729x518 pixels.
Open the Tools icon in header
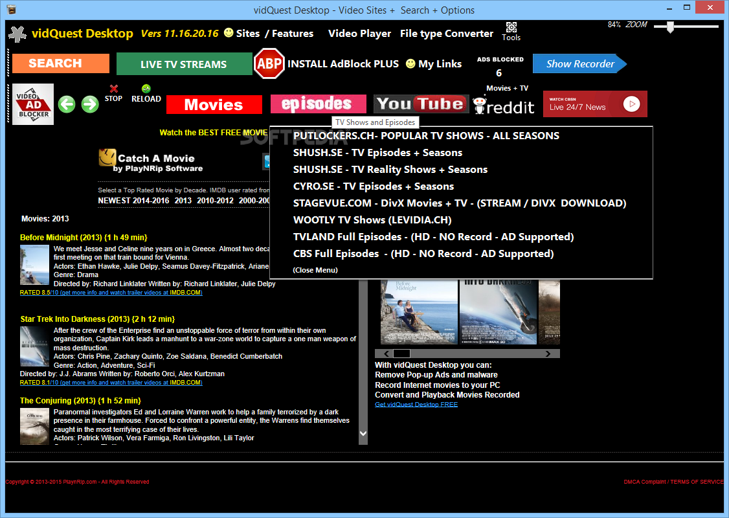(x=511, y=32)
